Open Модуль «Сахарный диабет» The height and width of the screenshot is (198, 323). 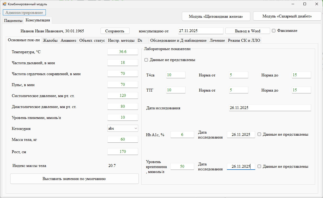pos(287,16)
